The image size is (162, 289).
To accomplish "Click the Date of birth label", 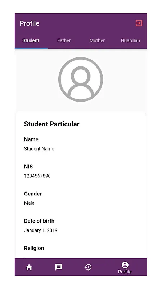I will click(39, 221).
